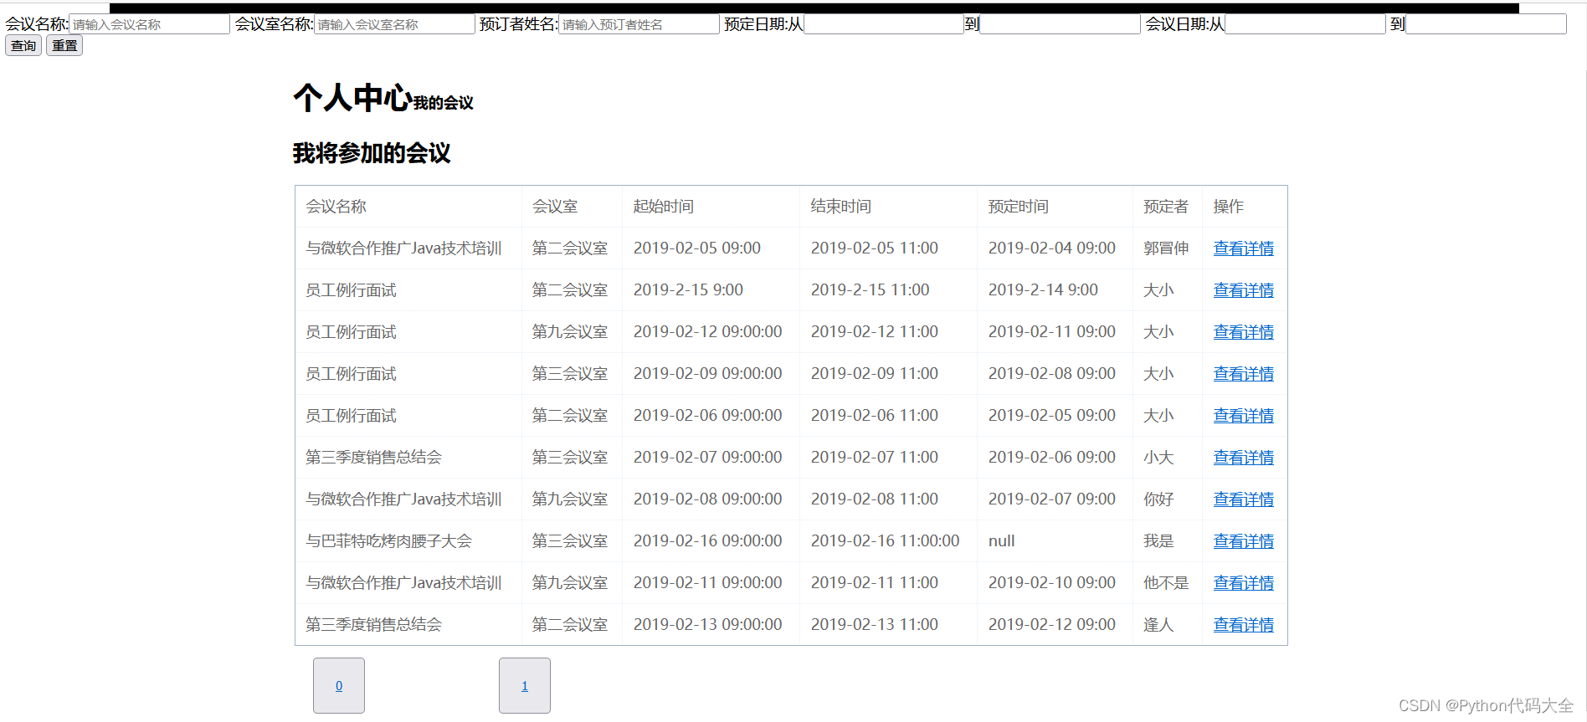Click the booking time 2019-02-12 09:00

coord(1052,625)
